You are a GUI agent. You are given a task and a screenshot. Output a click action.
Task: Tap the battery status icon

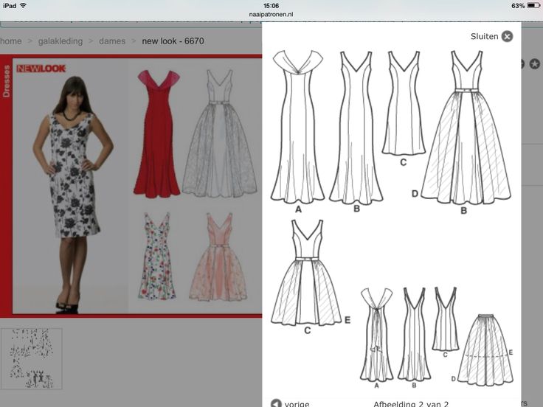[533, 6]
